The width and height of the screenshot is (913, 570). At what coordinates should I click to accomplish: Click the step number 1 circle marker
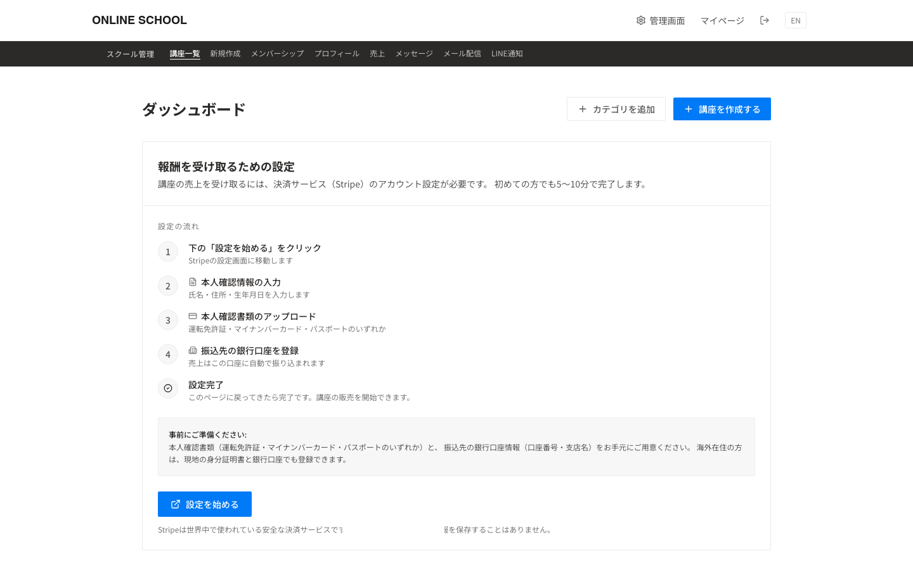click(x=167, y=251)
